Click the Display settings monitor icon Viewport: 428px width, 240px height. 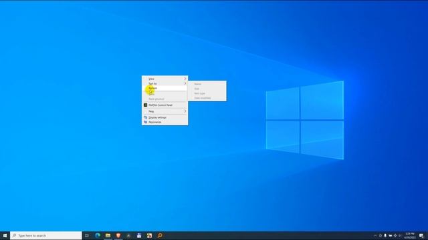pyautogui.click(x=146, y=117)
